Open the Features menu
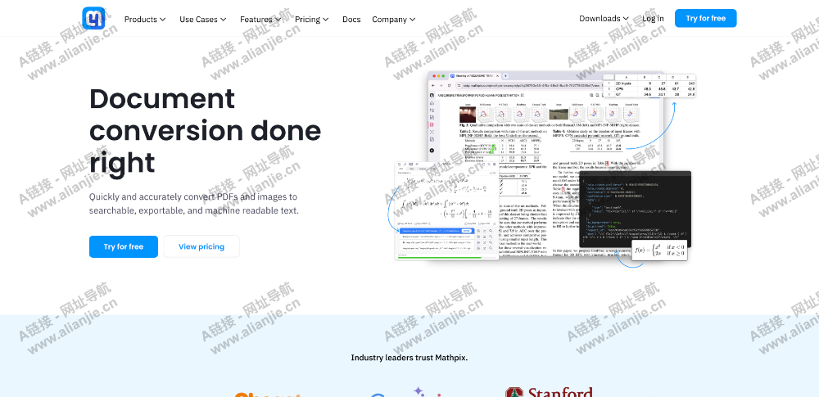819x397 pixels. [x=260, y=20]
